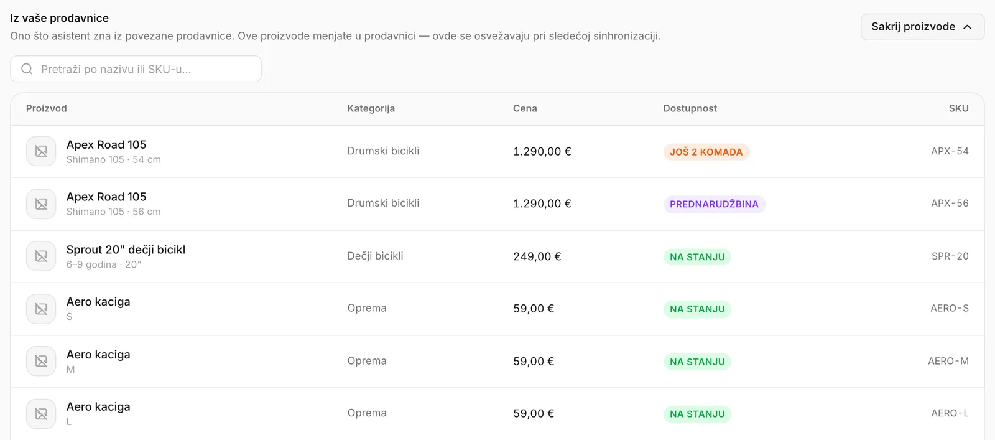Click placeholder image of Apex Road 105 54 cm
The height and width of the screenshot is (440, 995).
[x=41, y=151]
